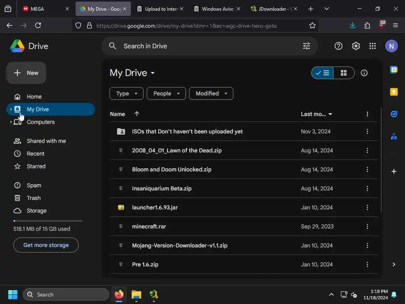This screenshot has width=405, height=304.
Task: Click the extension icon with 32 badge
Action: click(x=382, y=25)
